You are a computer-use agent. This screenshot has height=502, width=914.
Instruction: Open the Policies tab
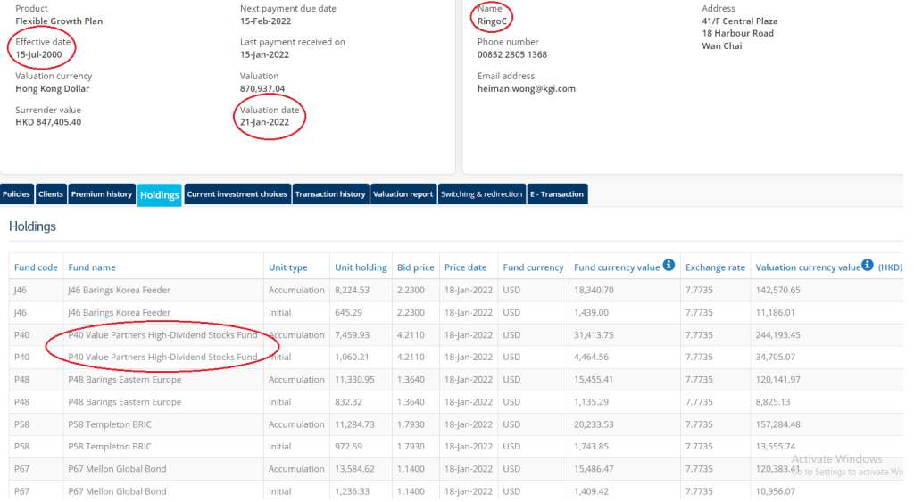[x=16, y=194]
